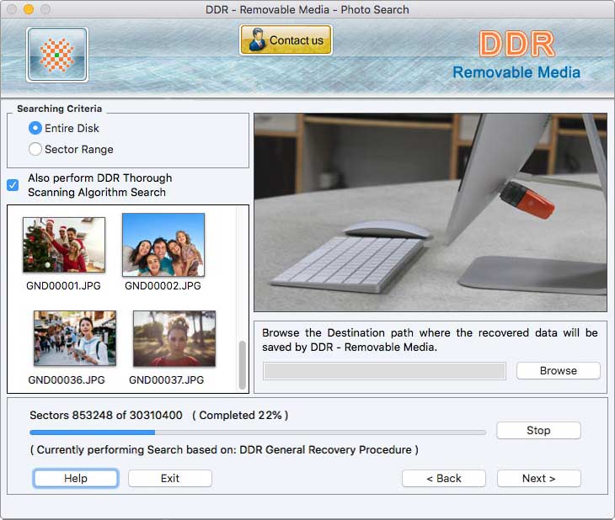Click the sector scanning progress bar
The image size is (615, 520).
[258, 432]
